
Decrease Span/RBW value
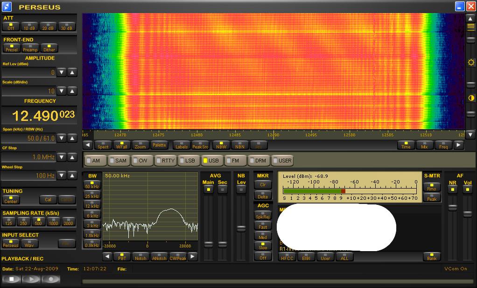(x=62, y=138)
